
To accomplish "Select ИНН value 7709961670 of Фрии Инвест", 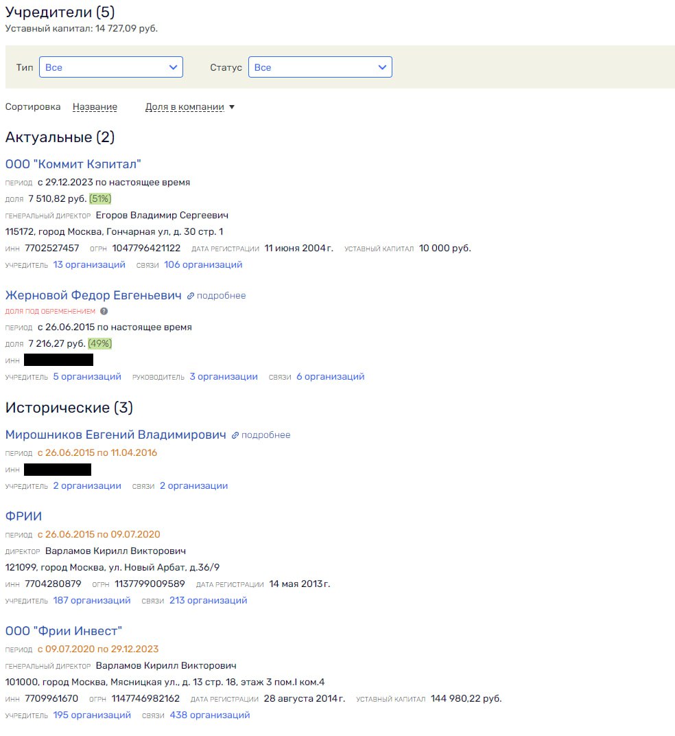I will point(51,698).
